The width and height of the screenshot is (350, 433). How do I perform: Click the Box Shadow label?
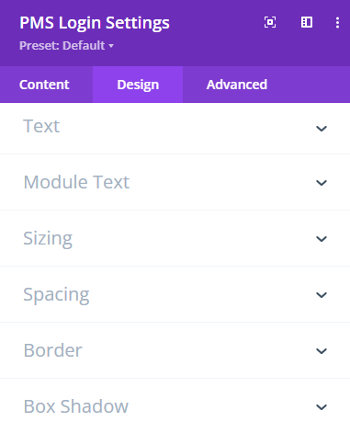tap(76, 406)
